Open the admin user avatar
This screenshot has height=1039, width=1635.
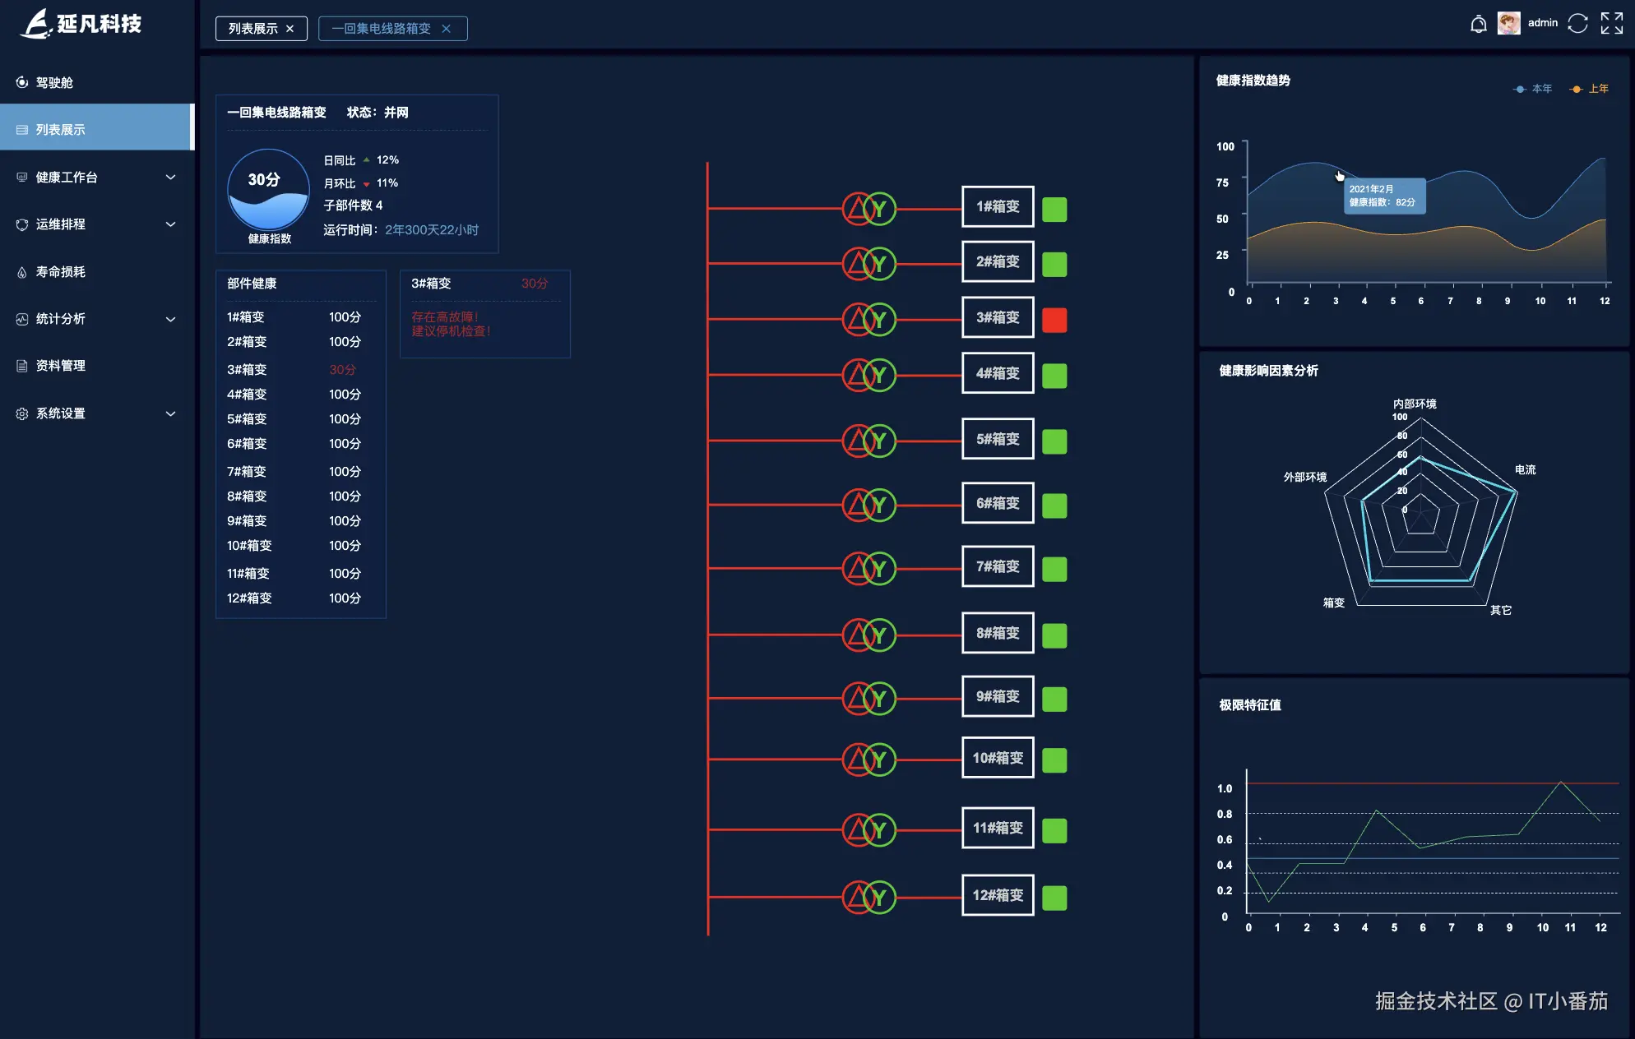pyautogui.click(x=1508, y=23)
